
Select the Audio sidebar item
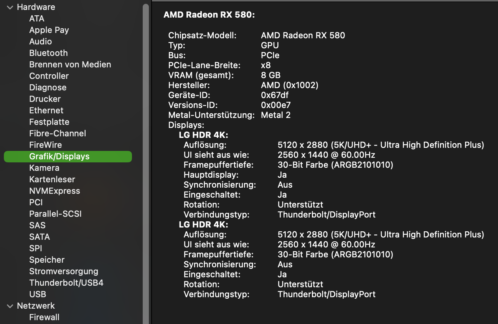point(41,41)
